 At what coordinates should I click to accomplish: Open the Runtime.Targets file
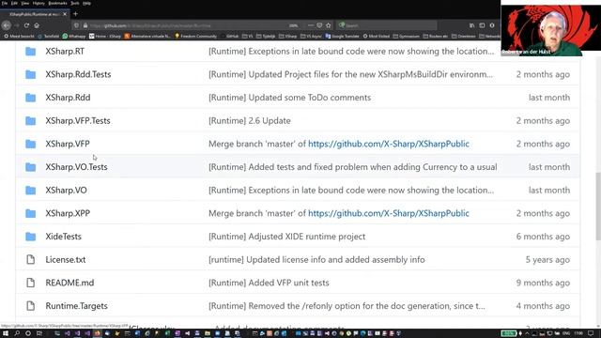[76, 306]
